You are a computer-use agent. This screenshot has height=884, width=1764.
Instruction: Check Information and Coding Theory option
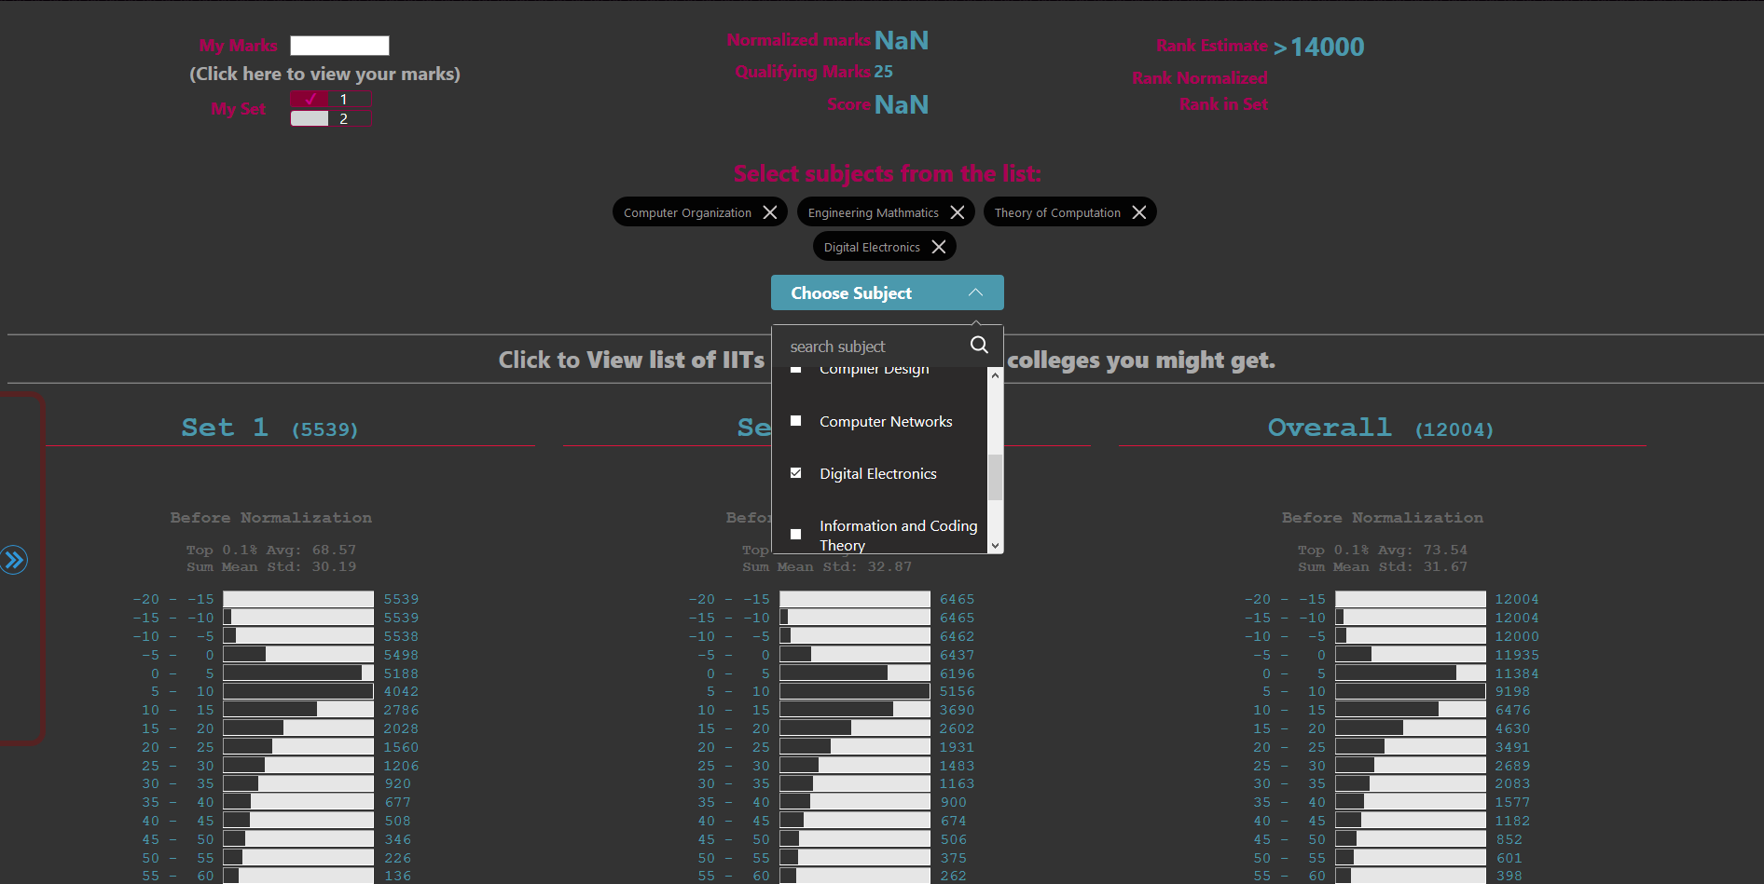tap(795, 534)
